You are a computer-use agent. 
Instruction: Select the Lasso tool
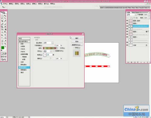click(x=2, y=18)
